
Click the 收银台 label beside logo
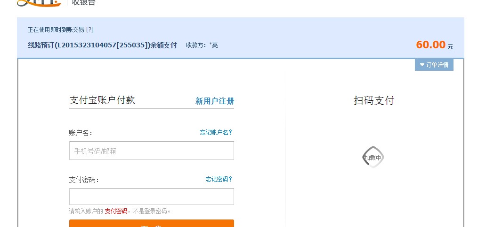[x=84, y=3]
